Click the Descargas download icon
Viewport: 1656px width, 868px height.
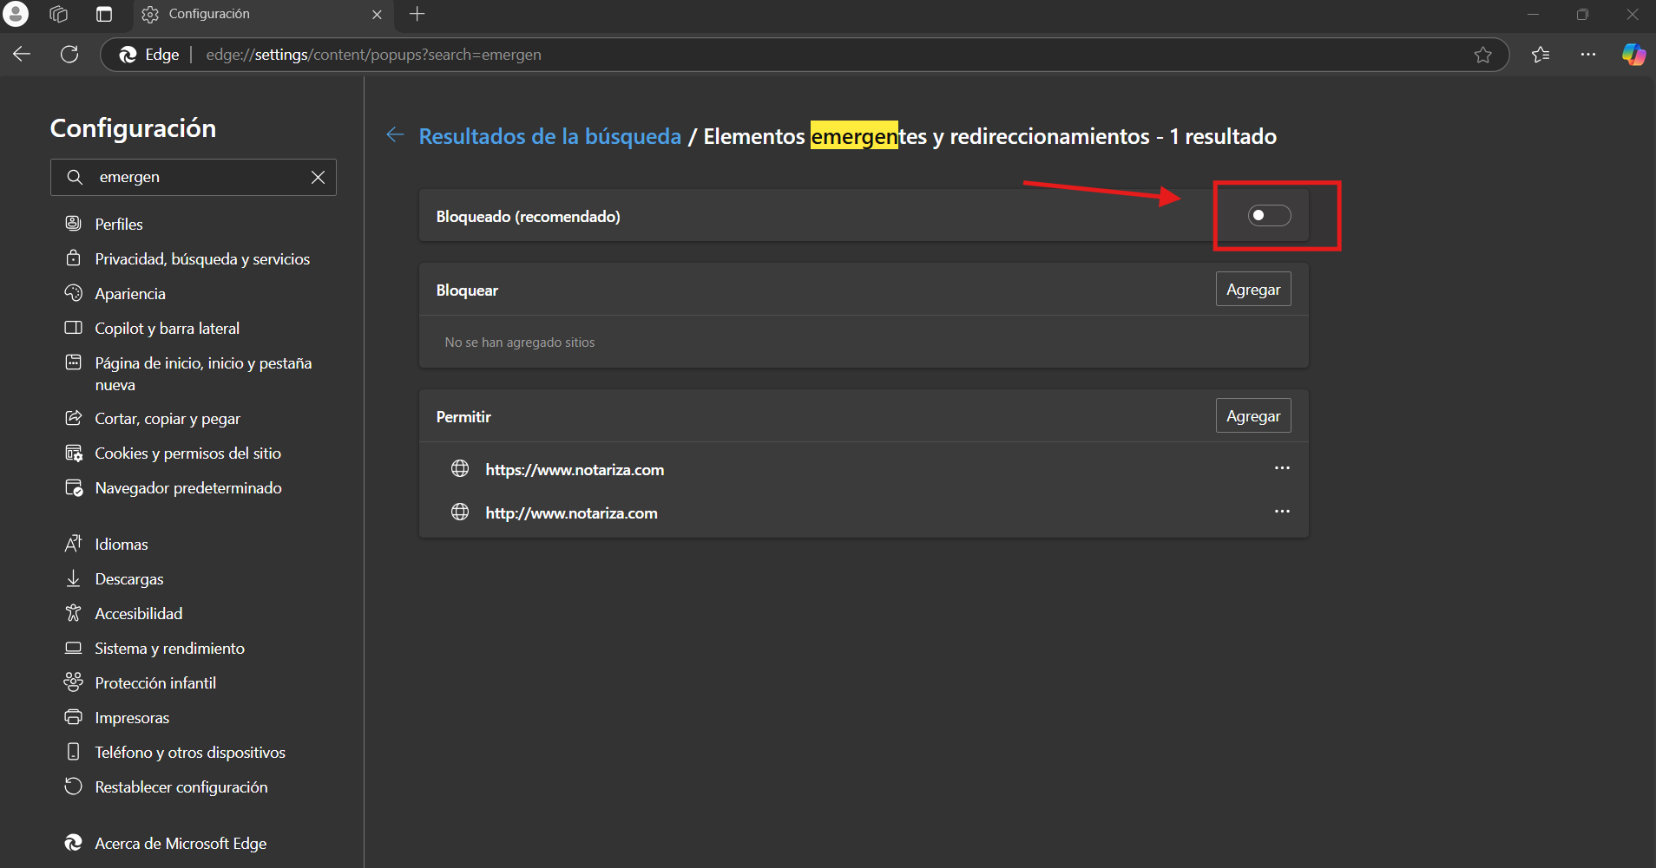pyautogui.click(x=74, y=578)
